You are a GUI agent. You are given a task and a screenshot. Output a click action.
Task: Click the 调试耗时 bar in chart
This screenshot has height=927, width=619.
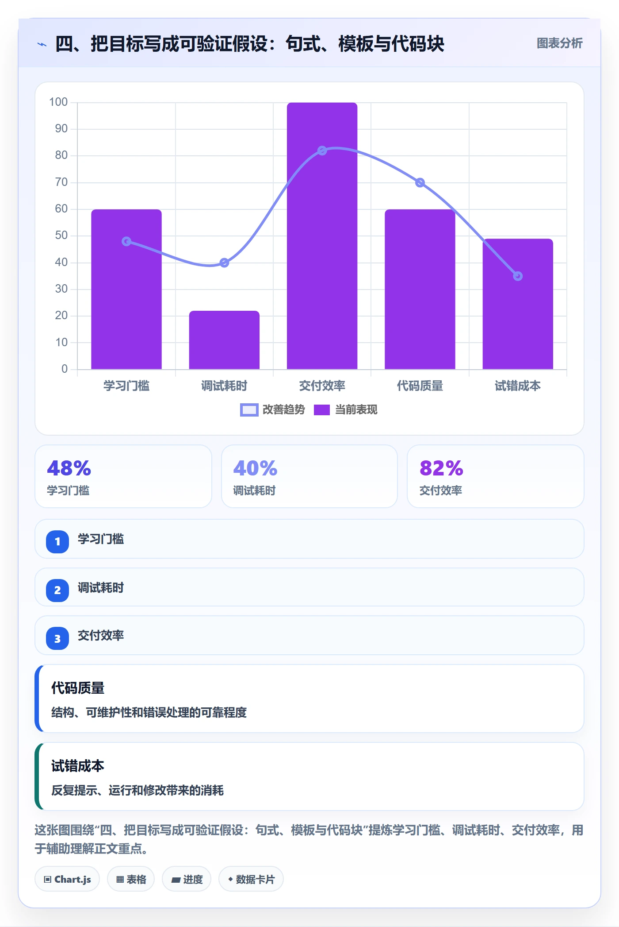pos(224,340)
